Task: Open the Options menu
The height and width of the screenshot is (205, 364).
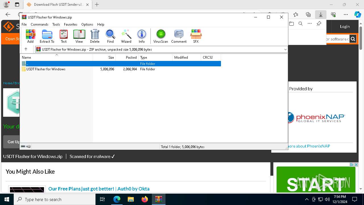Action: point(87,24)
